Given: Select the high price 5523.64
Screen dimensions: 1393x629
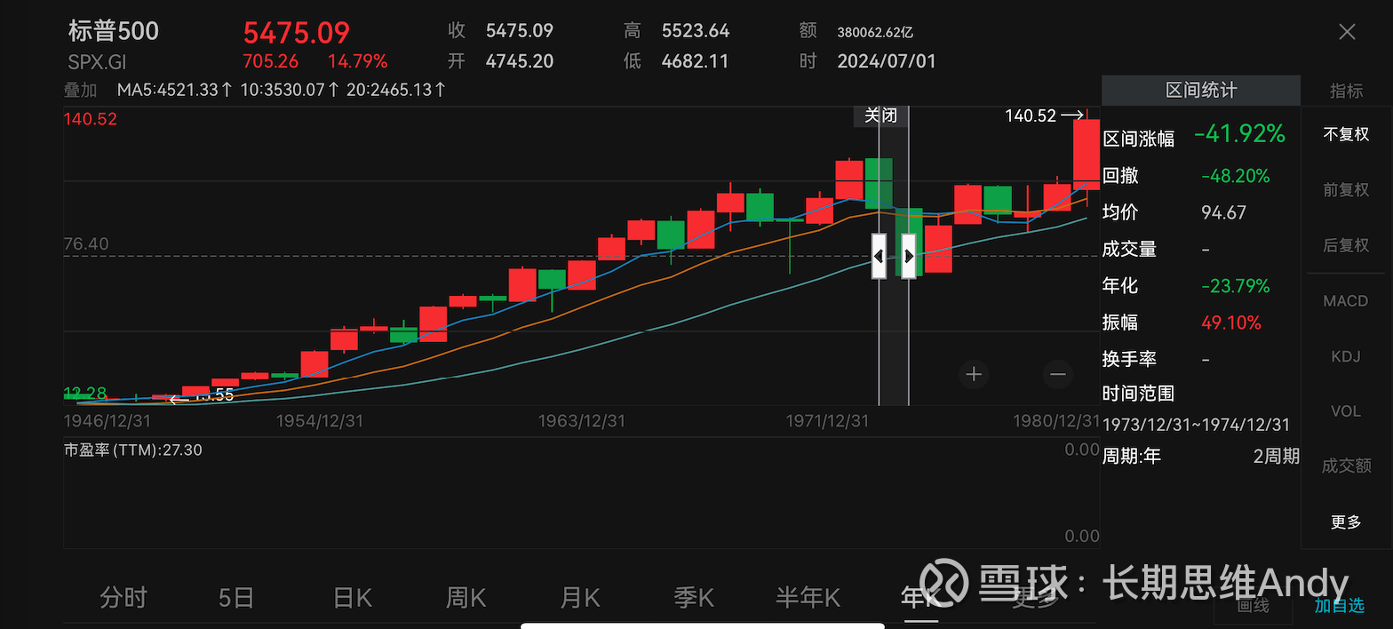Looking at the screenshot, I should pos(696,31).
